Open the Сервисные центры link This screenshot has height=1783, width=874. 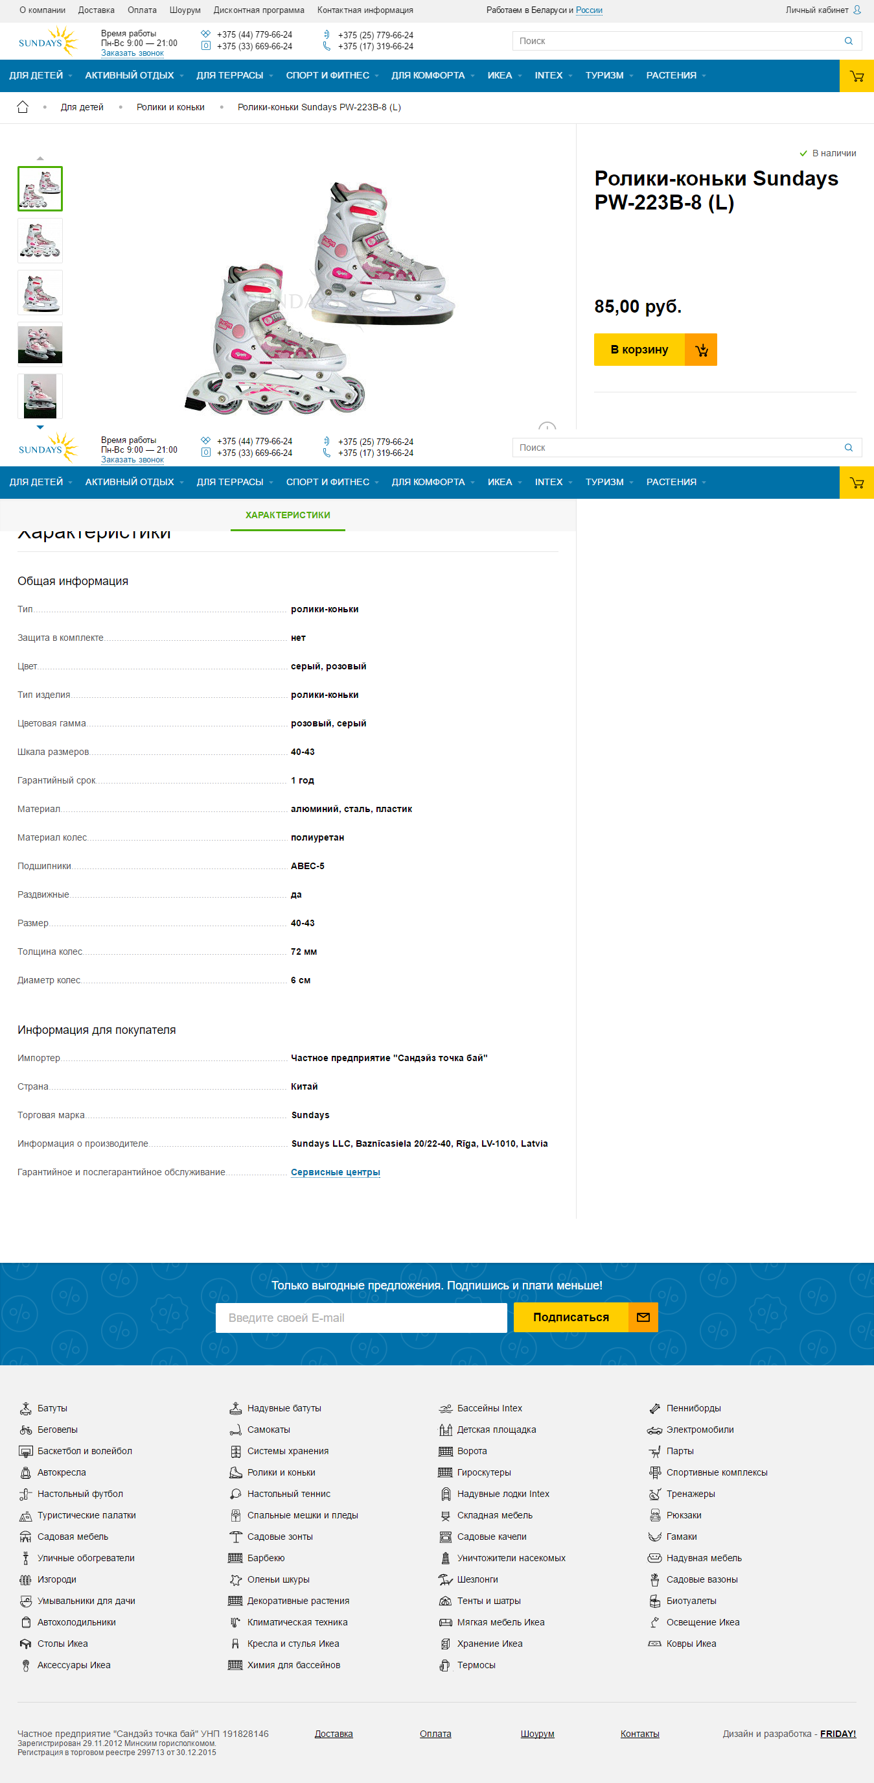336,1172
